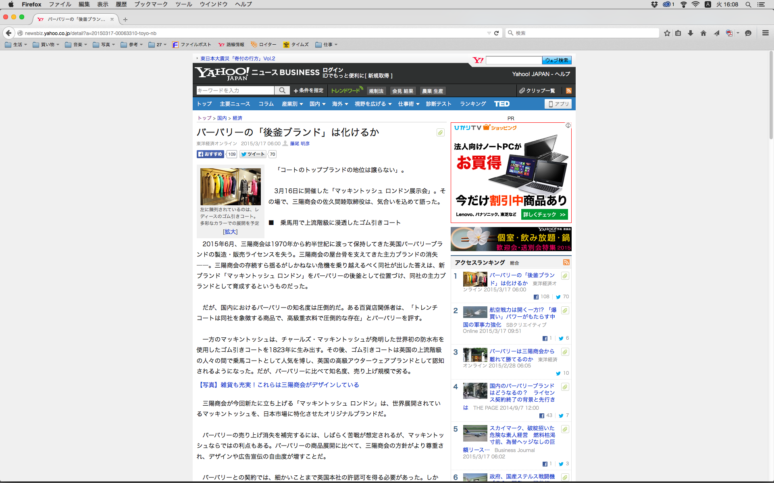Click the bookmark star icon
The image size is (774, 483).
667,33
